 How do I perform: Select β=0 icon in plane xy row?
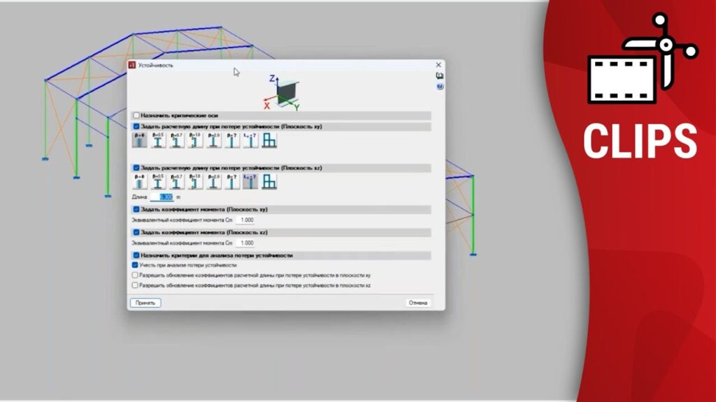click(140, 140)
